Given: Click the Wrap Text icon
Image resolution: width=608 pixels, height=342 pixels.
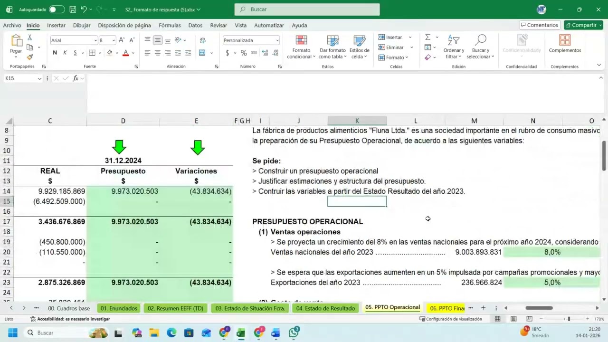Looking at the screenshot, I should [203, 40].
